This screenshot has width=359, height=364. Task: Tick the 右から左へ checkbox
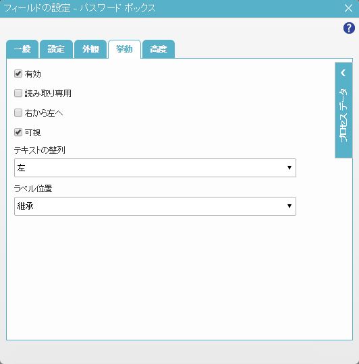point(18,113)
